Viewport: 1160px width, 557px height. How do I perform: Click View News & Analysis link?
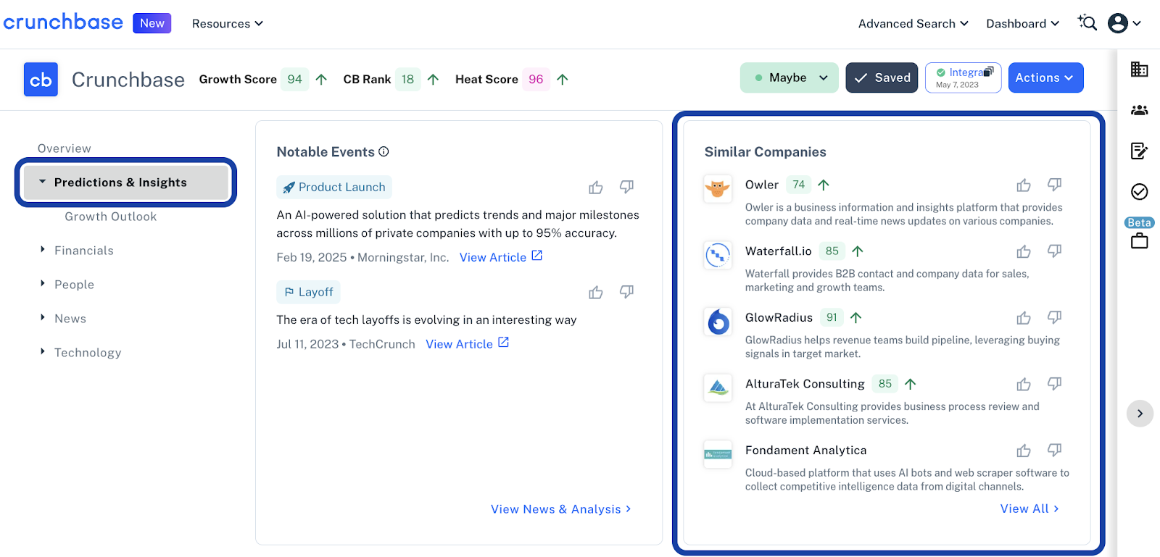pyautogui.click(x=561, y=509)
